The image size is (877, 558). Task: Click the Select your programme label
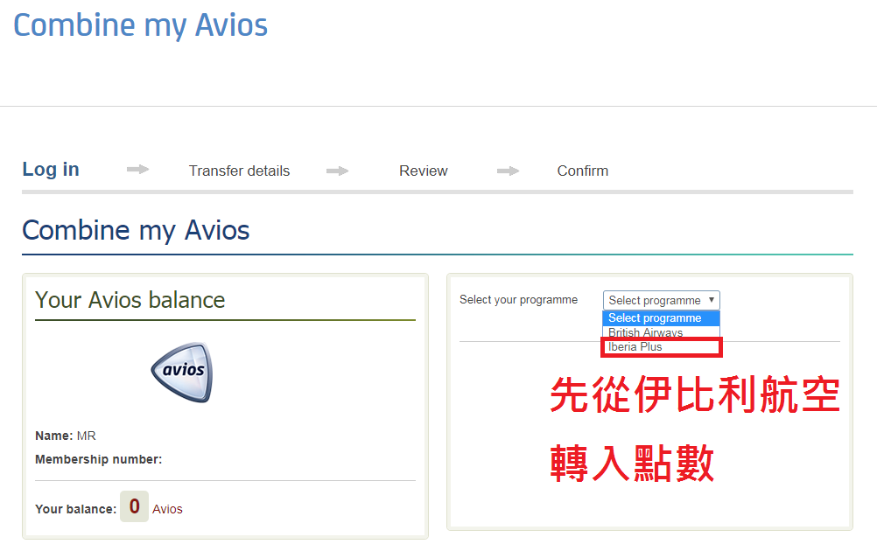coord(518,300)
